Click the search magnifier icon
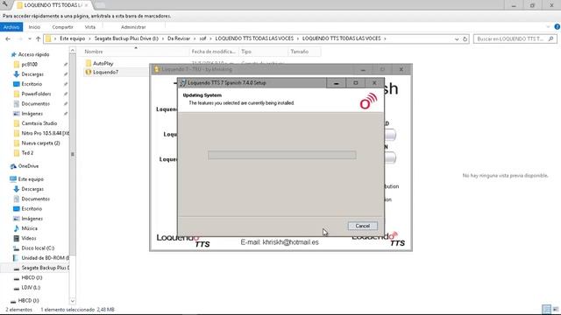The height and width of the screenshot is (315, 561). pos(551,38)
